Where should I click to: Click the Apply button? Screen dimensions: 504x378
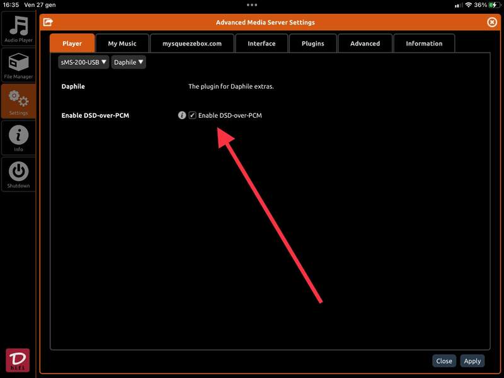(472, 361)
